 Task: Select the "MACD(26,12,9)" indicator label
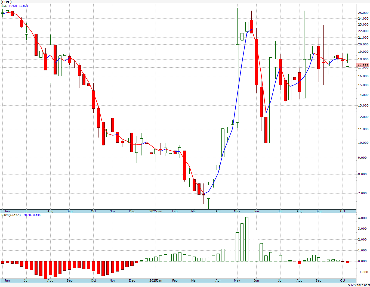pos(11,215)
